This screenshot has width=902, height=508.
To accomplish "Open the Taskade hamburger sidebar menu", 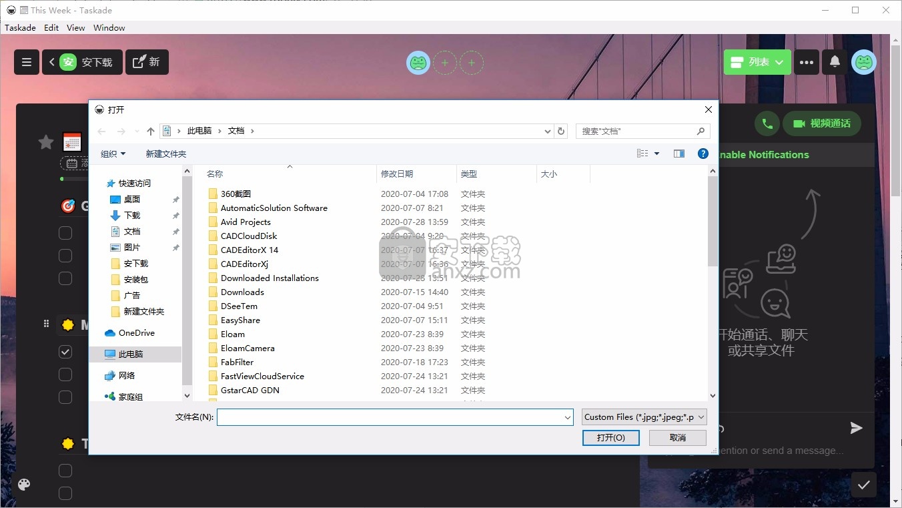I will coord(27,62).
